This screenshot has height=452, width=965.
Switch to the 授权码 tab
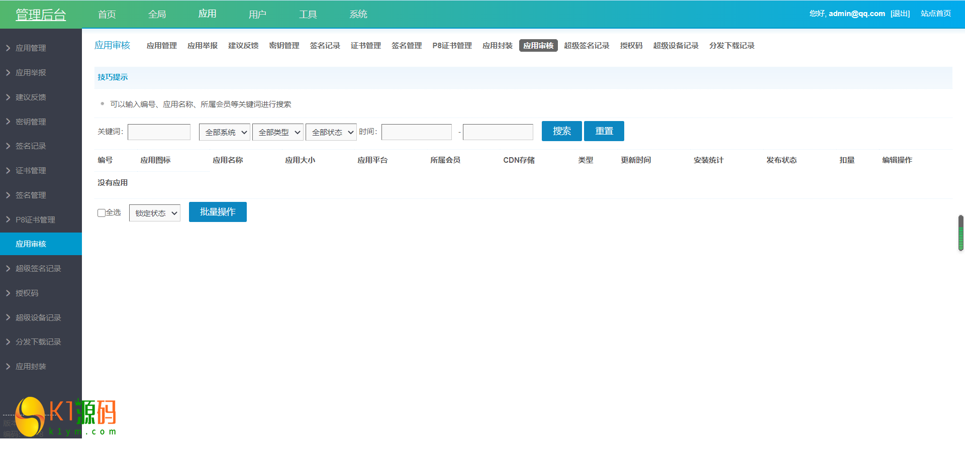tap(631, 46)
